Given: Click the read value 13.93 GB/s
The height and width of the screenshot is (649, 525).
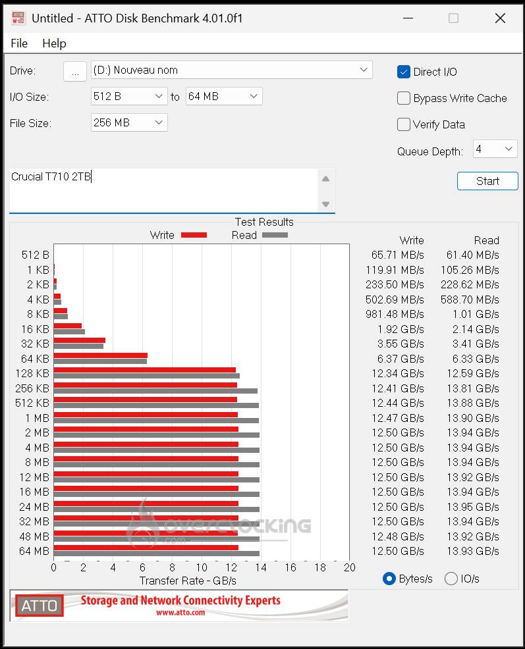Looking at the screenshot, I should coord(473,551).
